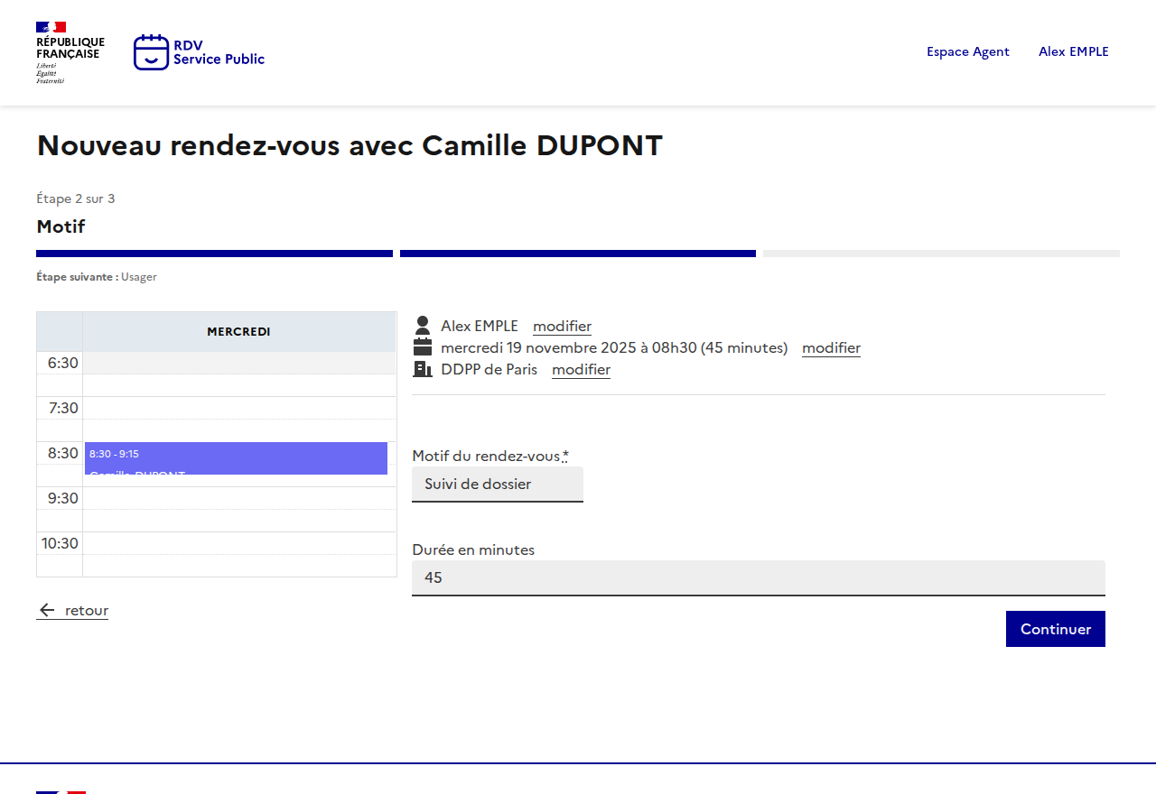The width and height of the screenshot is (1156, 794).
Task: Click the 7:30 slot in the calendar
Action: pos(238,408)
